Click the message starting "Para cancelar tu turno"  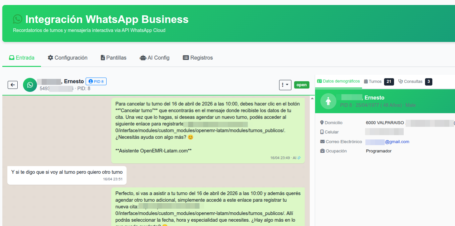click(208, 130)
